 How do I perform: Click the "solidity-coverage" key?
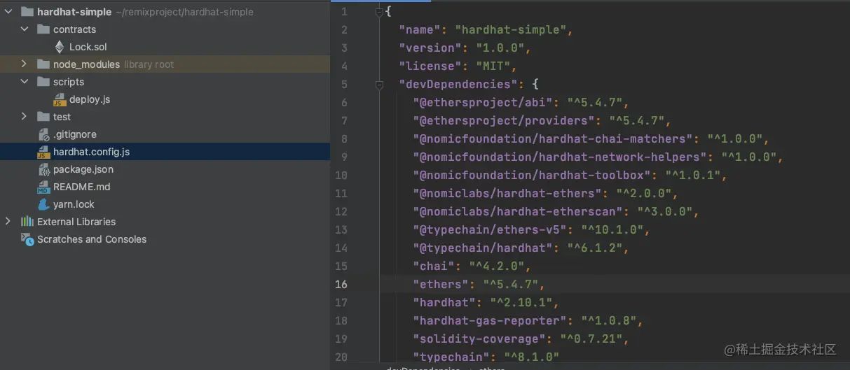pyautogui.click(x=479, y=339)
